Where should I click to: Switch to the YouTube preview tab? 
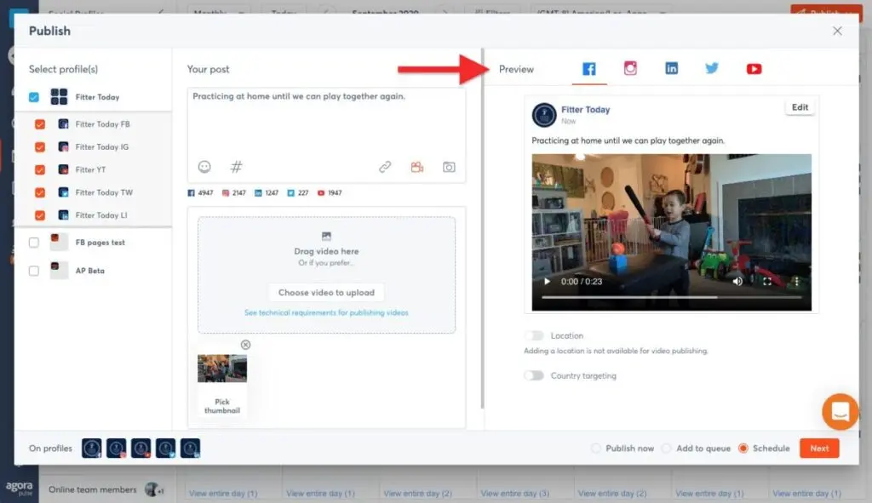pos(754,69)
